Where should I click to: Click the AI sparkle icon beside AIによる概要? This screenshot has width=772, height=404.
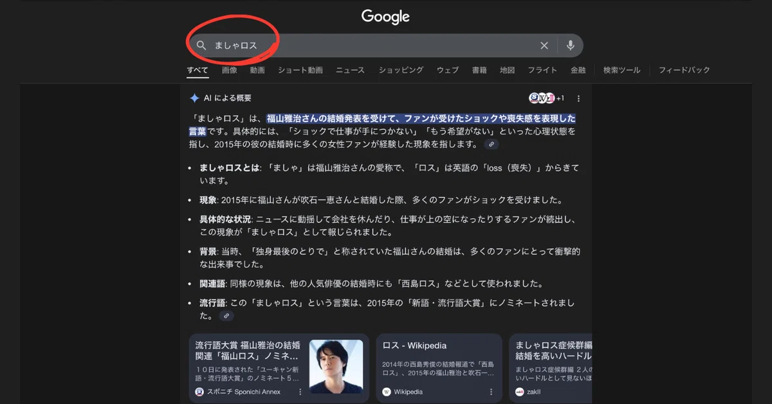pos(194,98)
